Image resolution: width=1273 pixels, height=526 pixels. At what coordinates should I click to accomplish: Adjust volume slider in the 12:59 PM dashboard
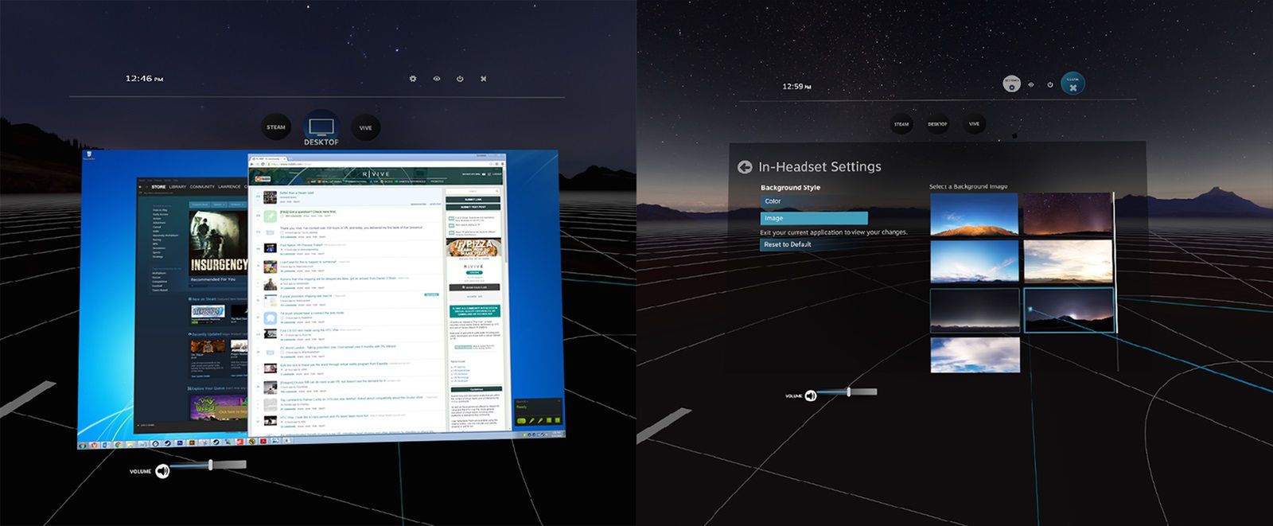(847, 392)
